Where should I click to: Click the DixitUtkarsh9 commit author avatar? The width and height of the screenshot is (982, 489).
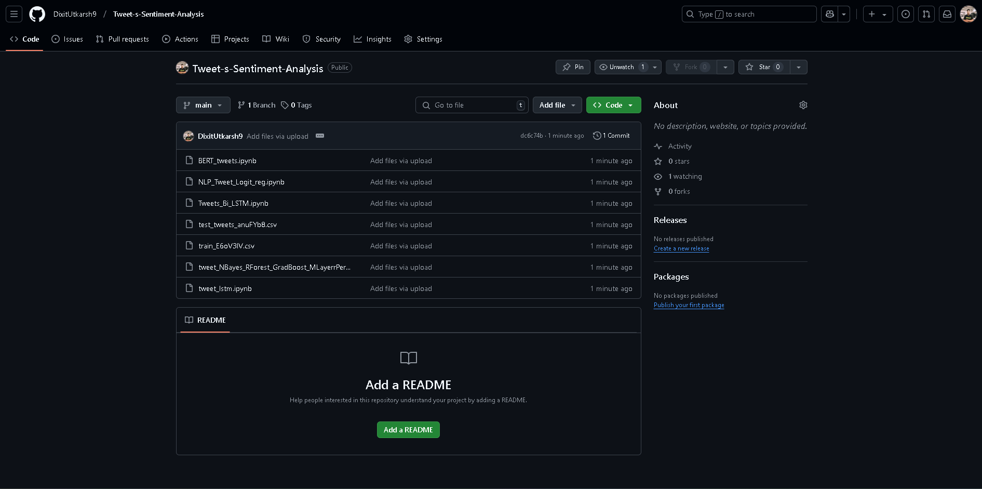[189, 136]
